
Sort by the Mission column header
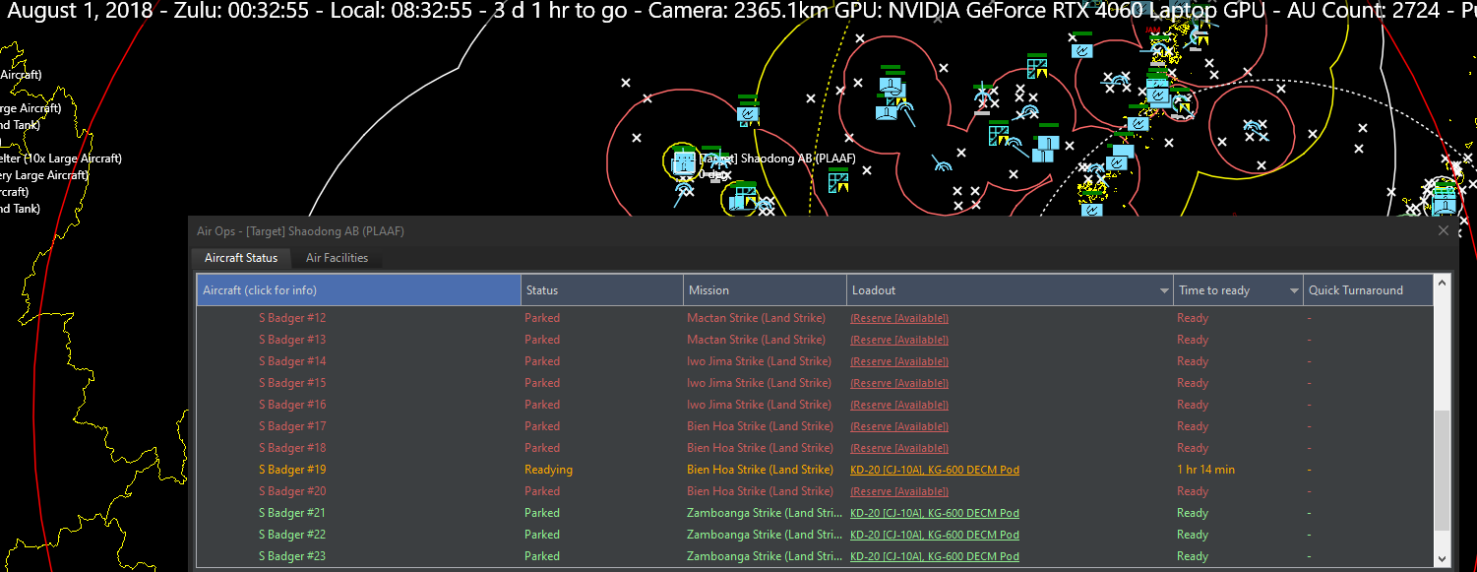click(x=765, y=290)
